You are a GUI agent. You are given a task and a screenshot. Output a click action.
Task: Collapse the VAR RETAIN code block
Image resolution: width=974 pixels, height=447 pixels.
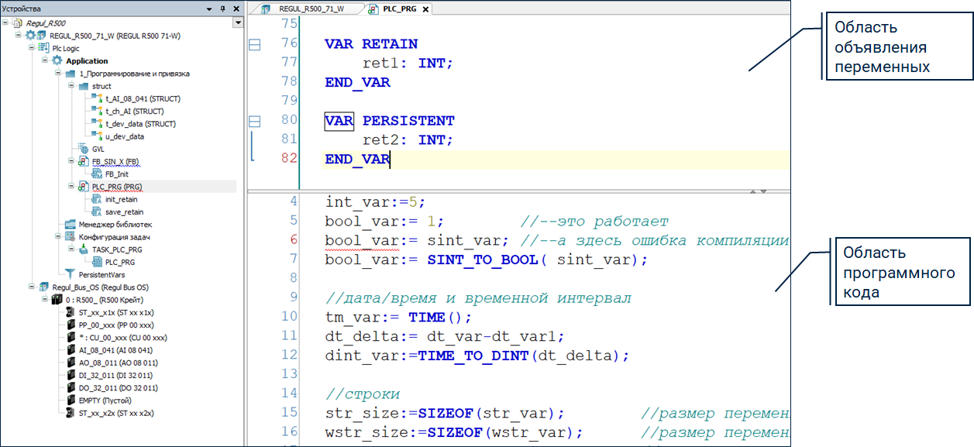point(254,45)
